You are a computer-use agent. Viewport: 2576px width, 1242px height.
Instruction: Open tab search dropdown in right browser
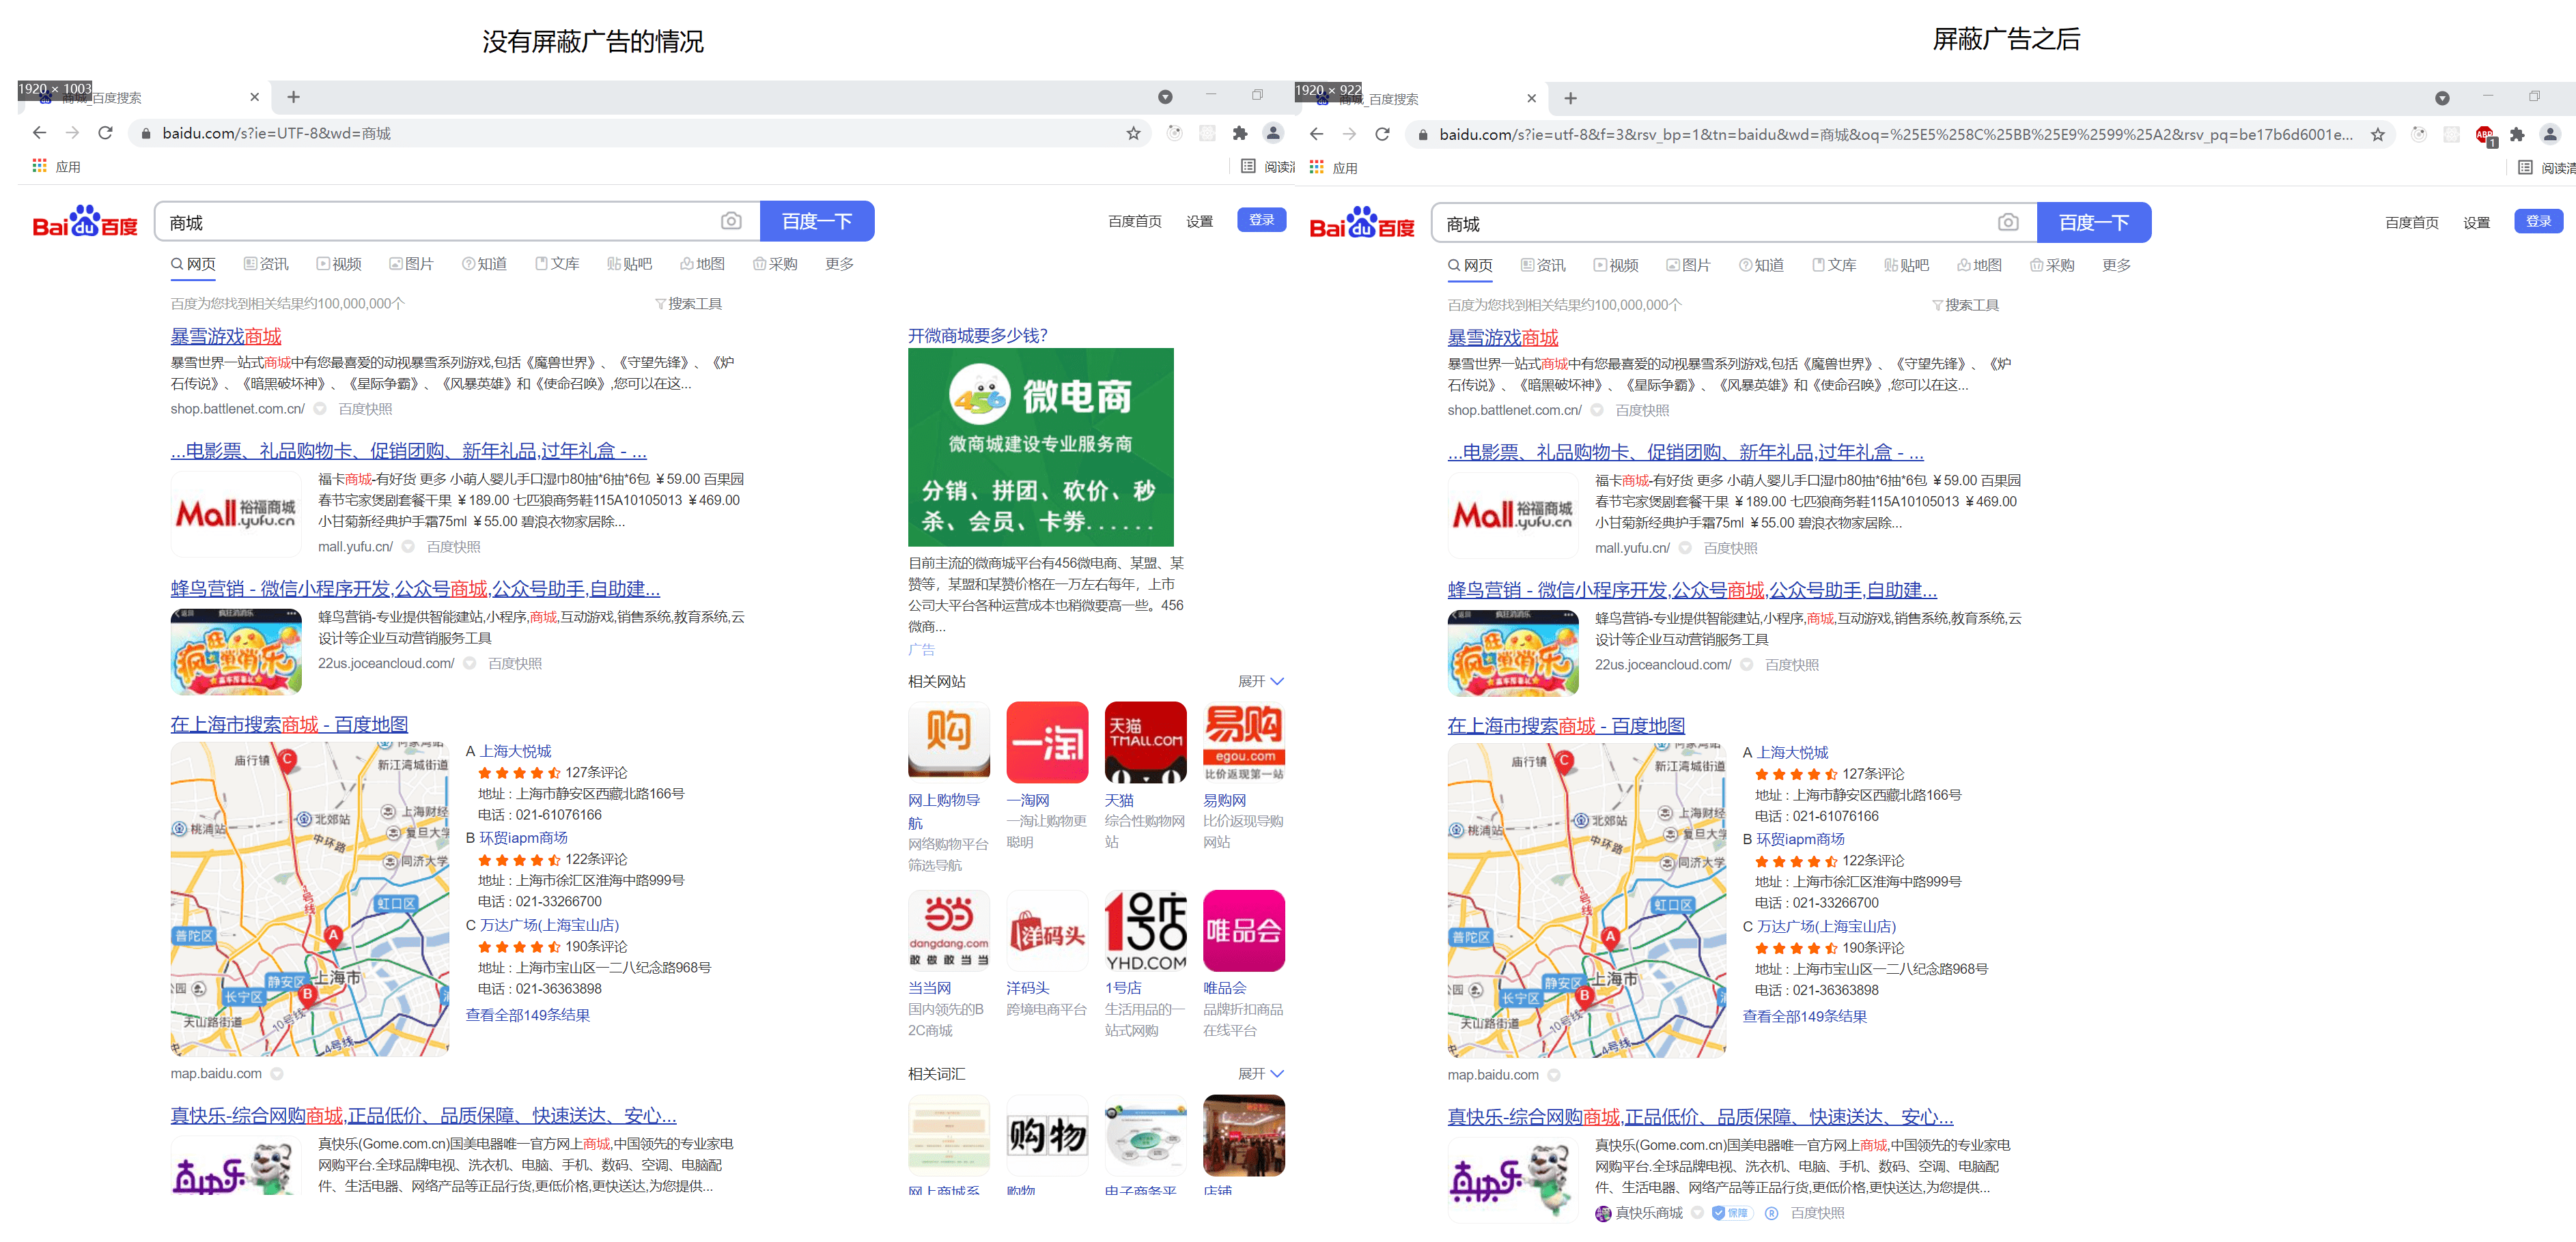[x=2442, y=98]
